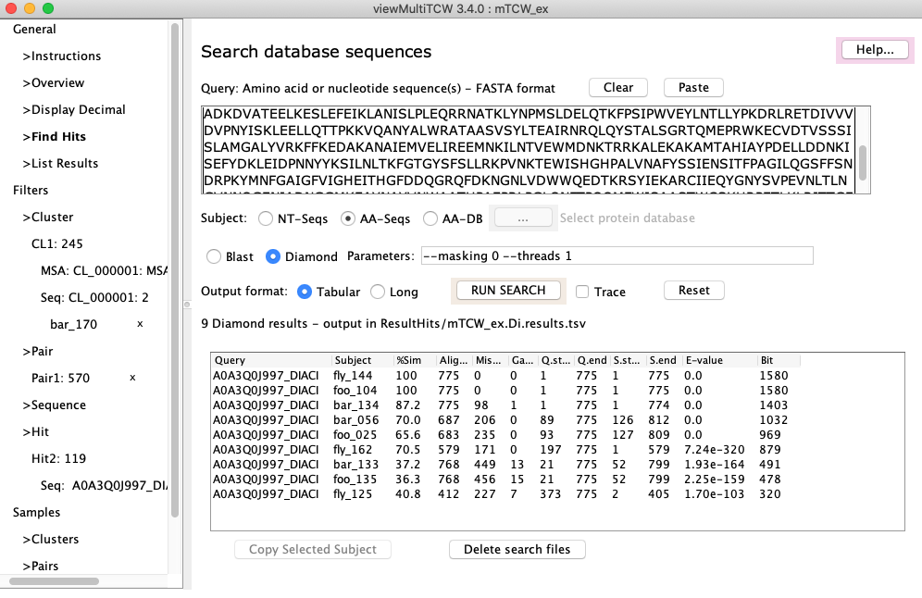Choose the NT-Seqs subject option
The height and width of the screenshot is (598, 922).
pos(266,218)
